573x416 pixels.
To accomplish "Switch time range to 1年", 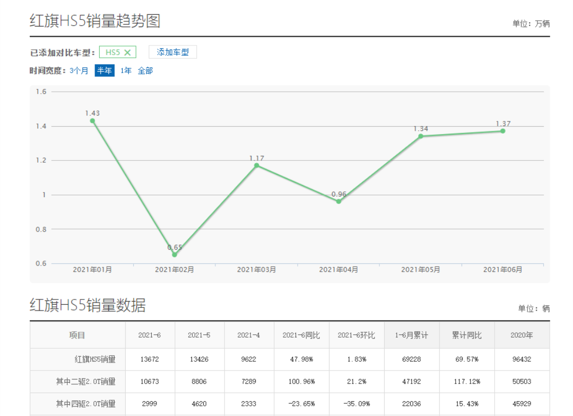I will click(x=126, y=70).
